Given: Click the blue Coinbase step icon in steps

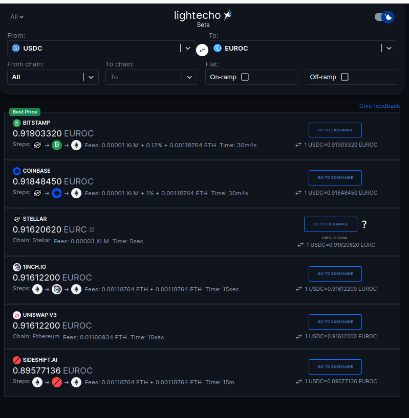Looking at the screenshot, I should click(57, 193).
